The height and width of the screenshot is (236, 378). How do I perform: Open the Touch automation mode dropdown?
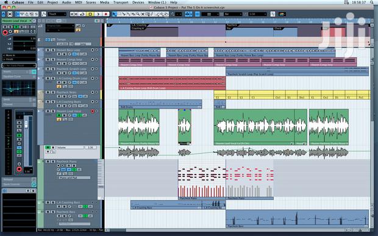(x=57, y=14)
